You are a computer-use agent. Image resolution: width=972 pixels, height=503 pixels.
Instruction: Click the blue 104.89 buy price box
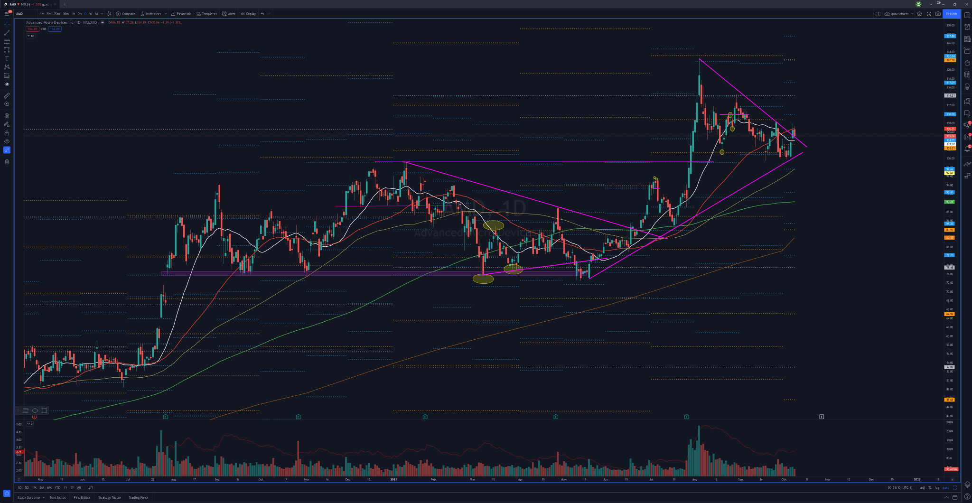55,29
